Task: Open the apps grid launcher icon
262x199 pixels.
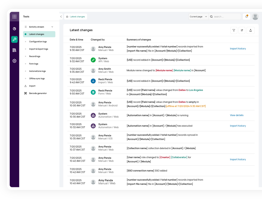Action: [x=14, y=17]
